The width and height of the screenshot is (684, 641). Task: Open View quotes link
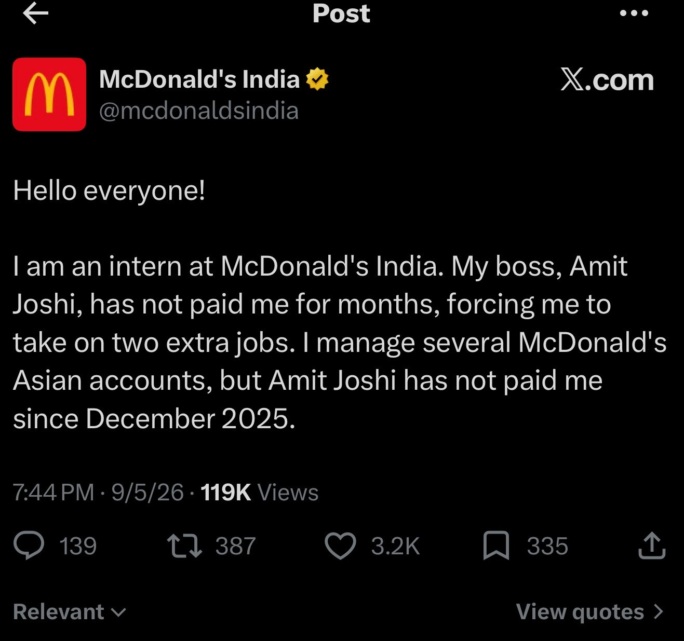tap(580, 612)
